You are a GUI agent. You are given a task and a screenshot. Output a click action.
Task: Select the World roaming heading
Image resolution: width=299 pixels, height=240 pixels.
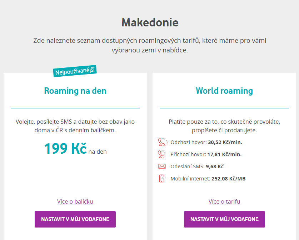click(224, 91)
